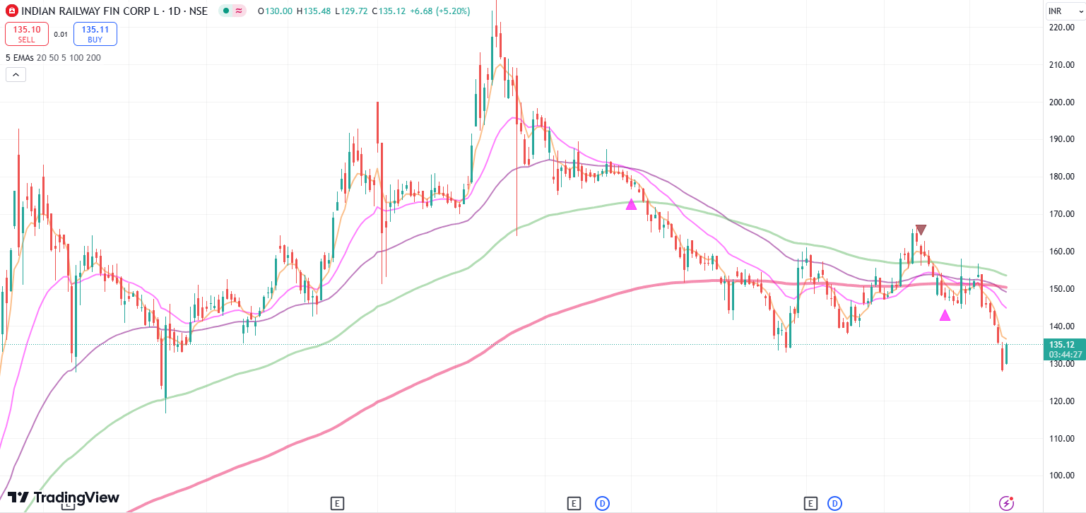Click the pink approximate-data indicator icon
The image size is (1086, 513).
pos(239,11)
